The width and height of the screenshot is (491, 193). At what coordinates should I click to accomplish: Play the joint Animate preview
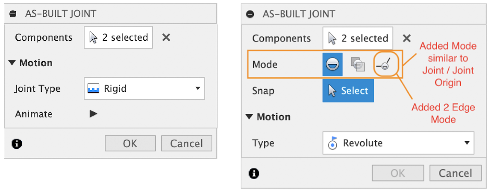click(x=93, y=114)
